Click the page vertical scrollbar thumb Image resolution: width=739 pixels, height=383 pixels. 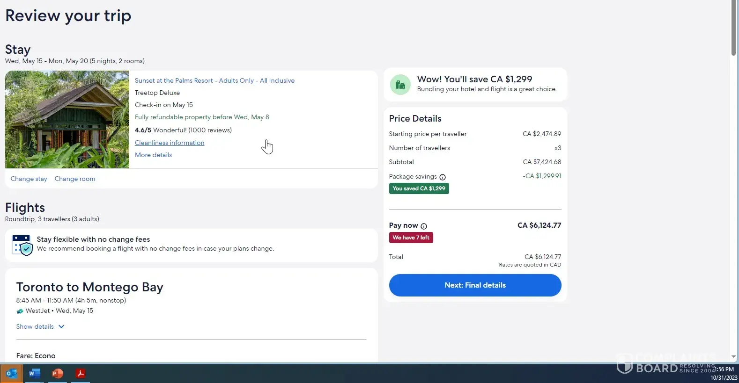coord(733,28)
